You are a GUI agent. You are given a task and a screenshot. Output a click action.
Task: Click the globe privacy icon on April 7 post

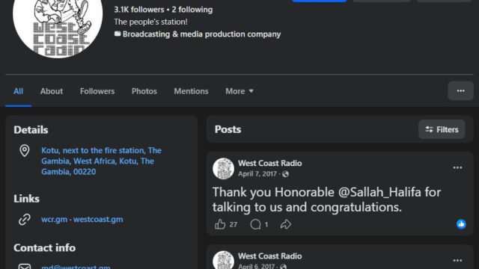click(x=285, y=174)
